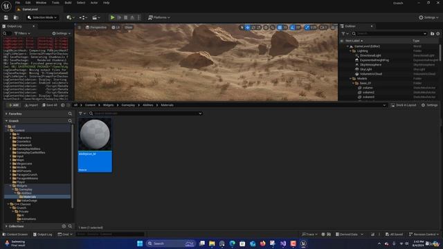
Task: Start Play in Editor with the green play button
Action: 112,17
